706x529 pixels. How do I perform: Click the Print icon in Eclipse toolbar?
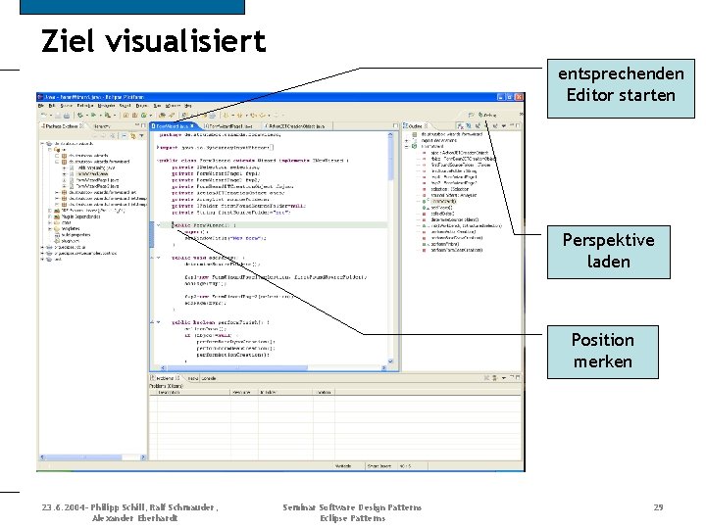[x=67, y=116]
